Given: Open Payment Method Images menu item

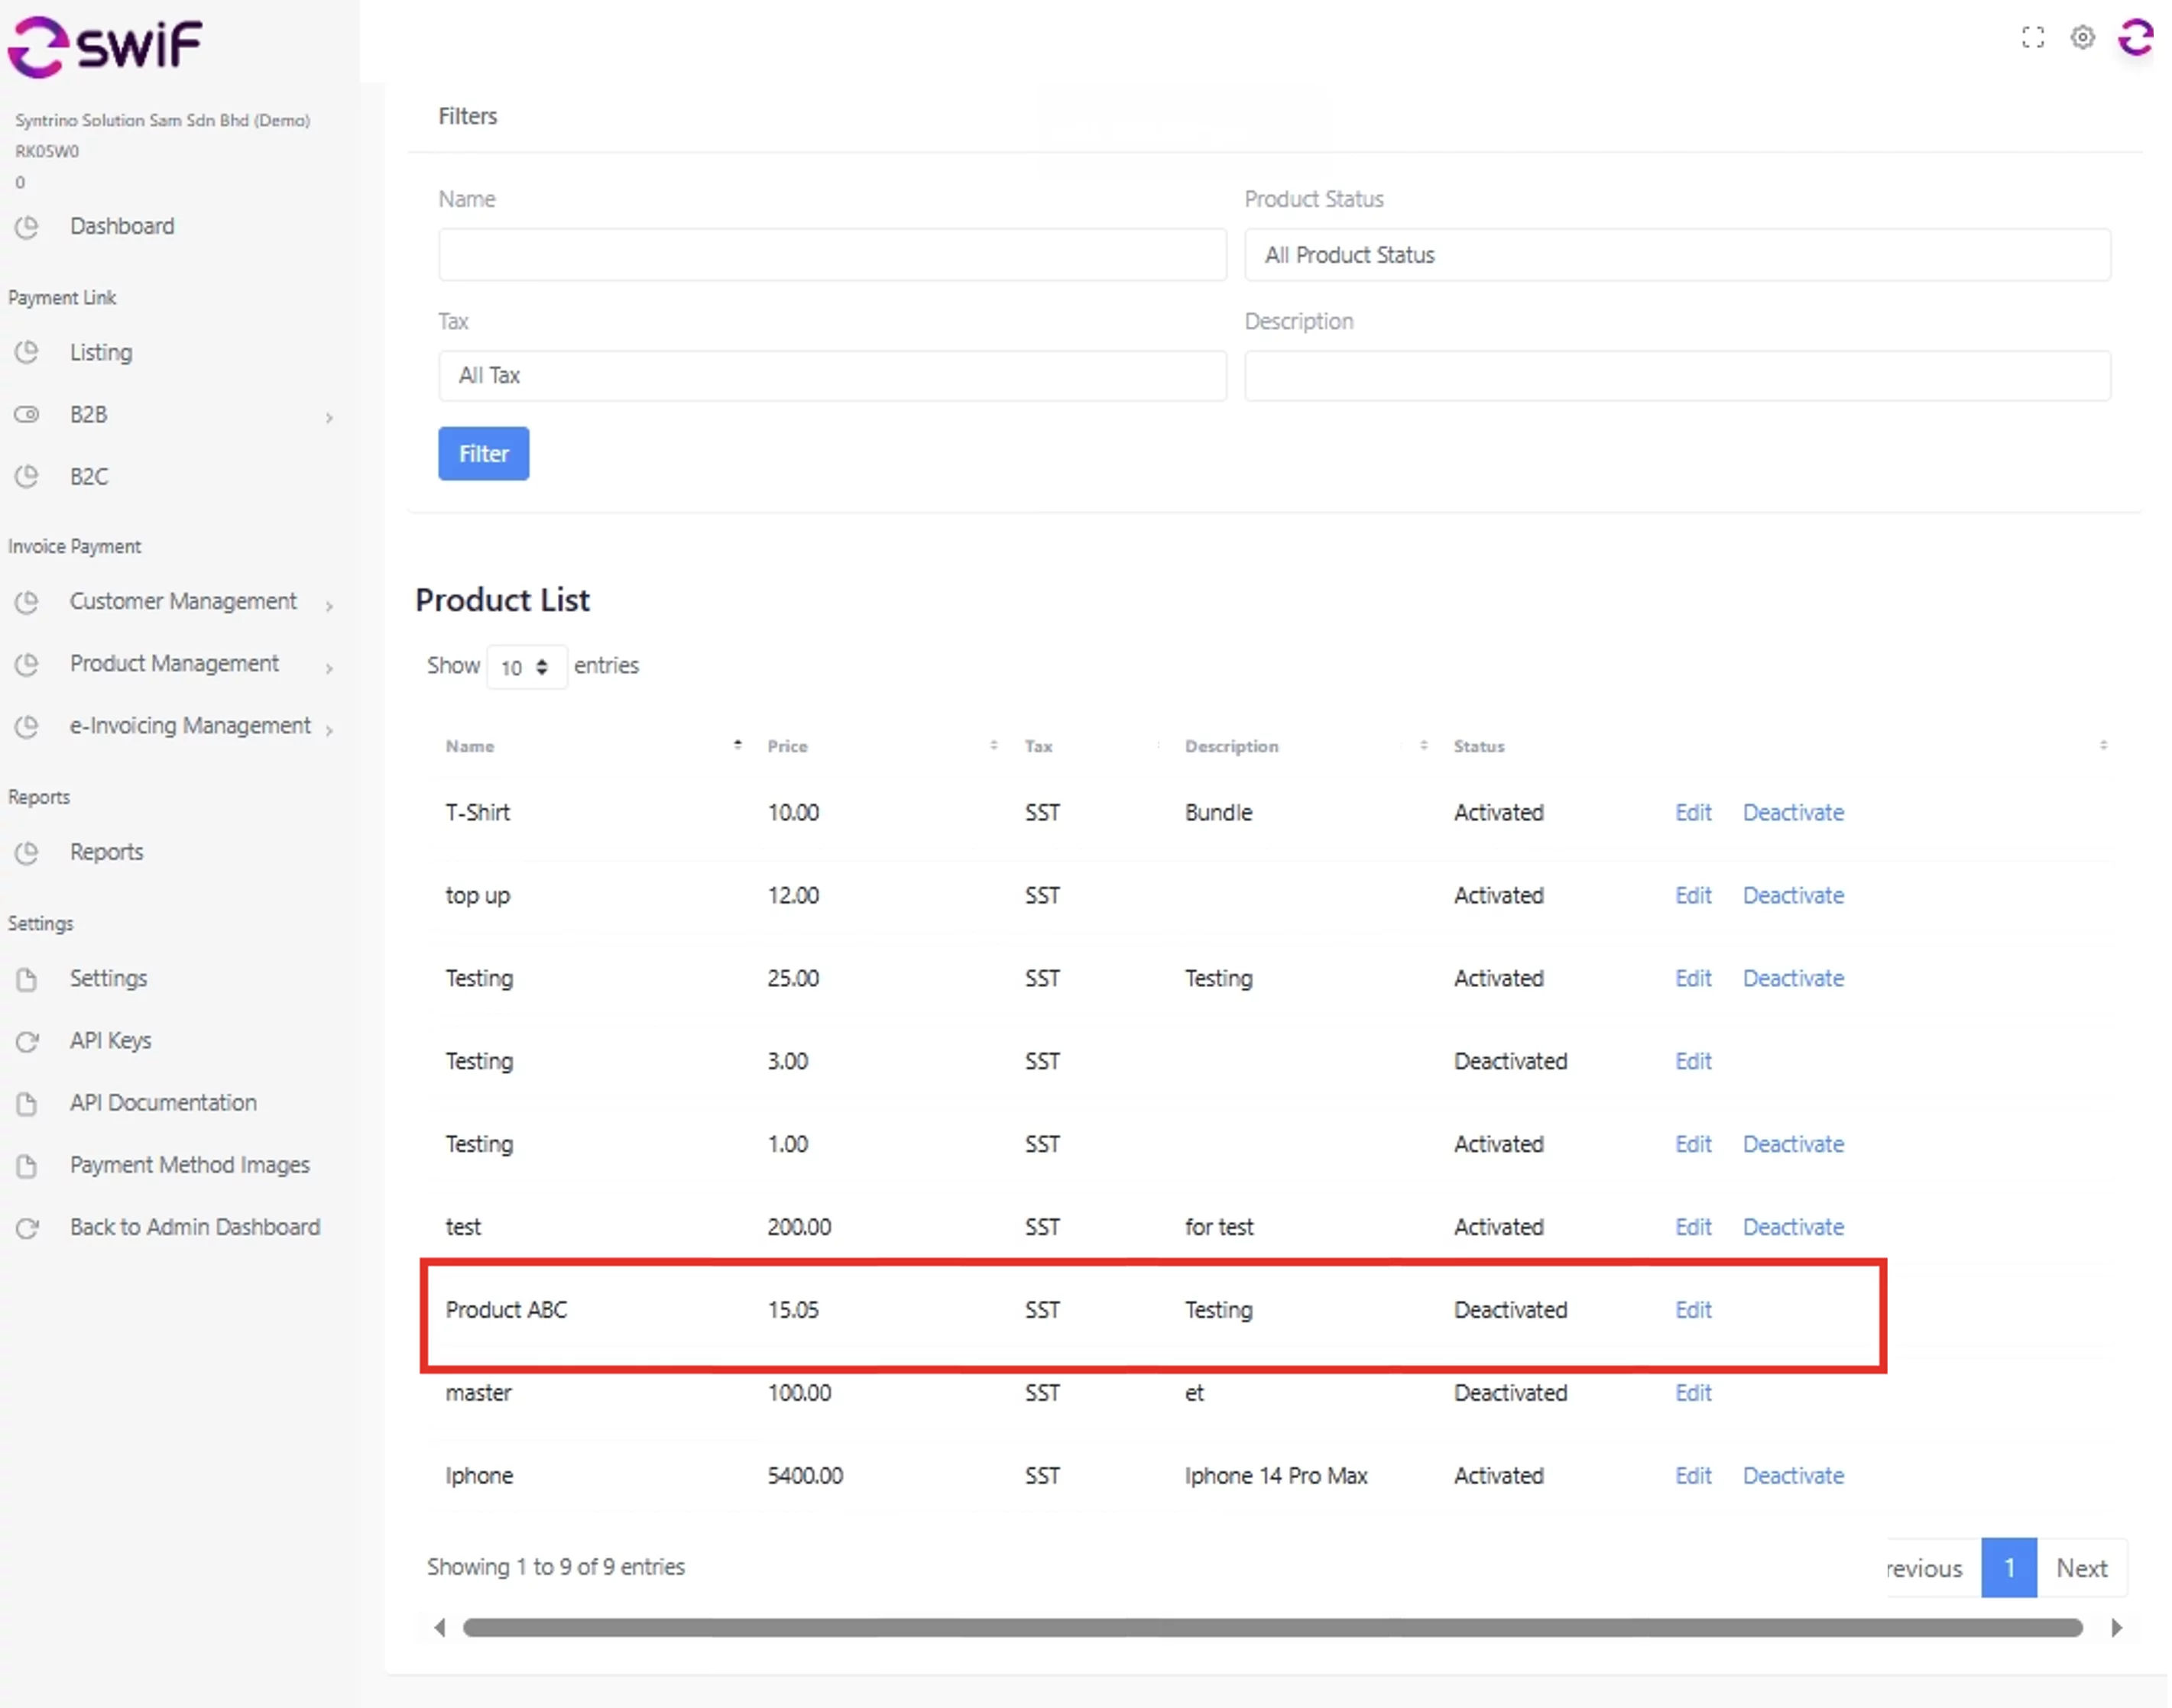Looking at the screenshot, I should click(x=189, y=1165).
